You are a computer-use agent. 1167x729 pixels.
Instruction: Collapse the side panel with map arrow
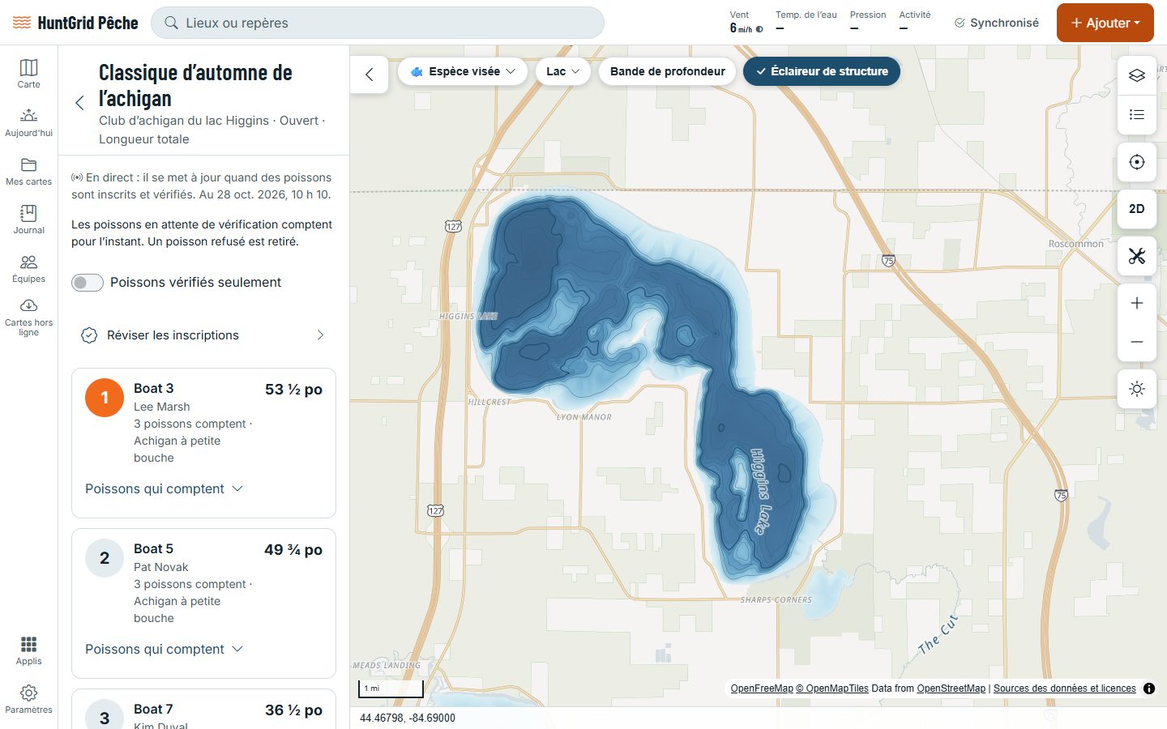370,75
